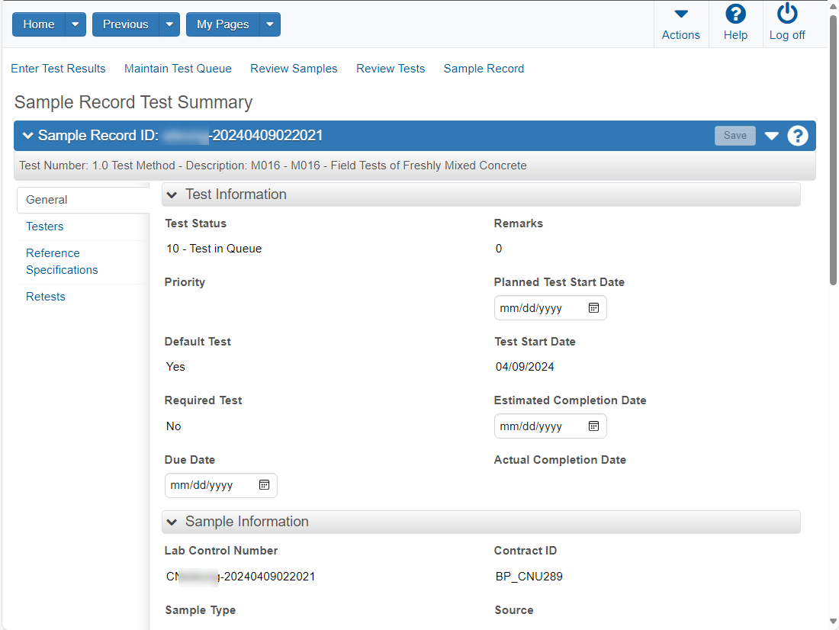Click the Help question mark icon

click(x=735, y=14)
